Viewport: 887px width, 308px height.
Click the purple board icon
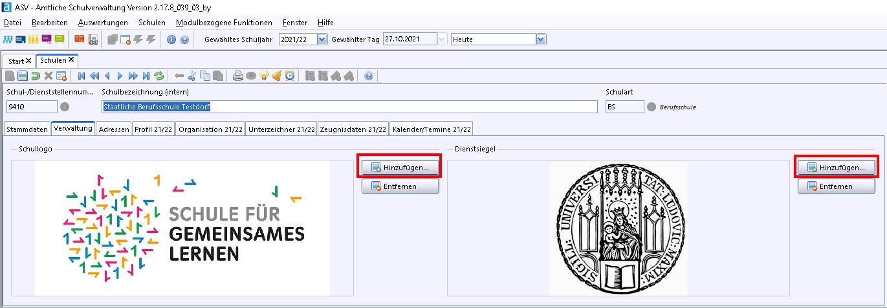point(47,39)
